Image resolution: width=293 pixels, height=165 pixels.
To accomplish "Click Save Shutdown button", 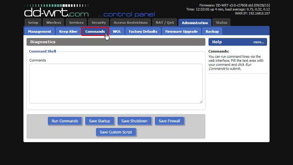I will [134, 121].
